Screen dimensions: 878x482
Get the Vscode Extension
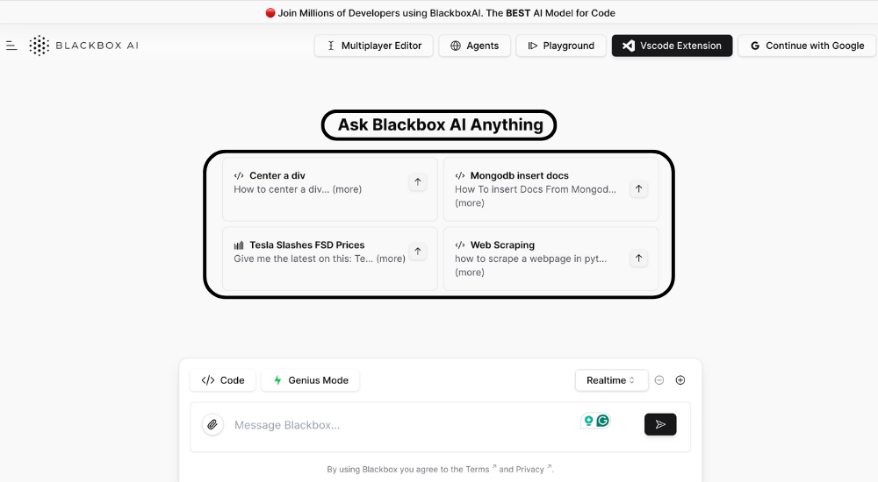672,46
